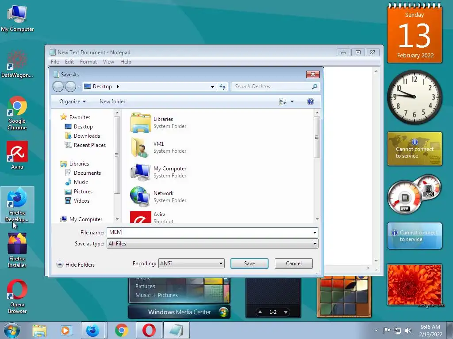Screen dimensions: 453x339
Task: Expand the File name history dropdown
Action: pos(315,232)
